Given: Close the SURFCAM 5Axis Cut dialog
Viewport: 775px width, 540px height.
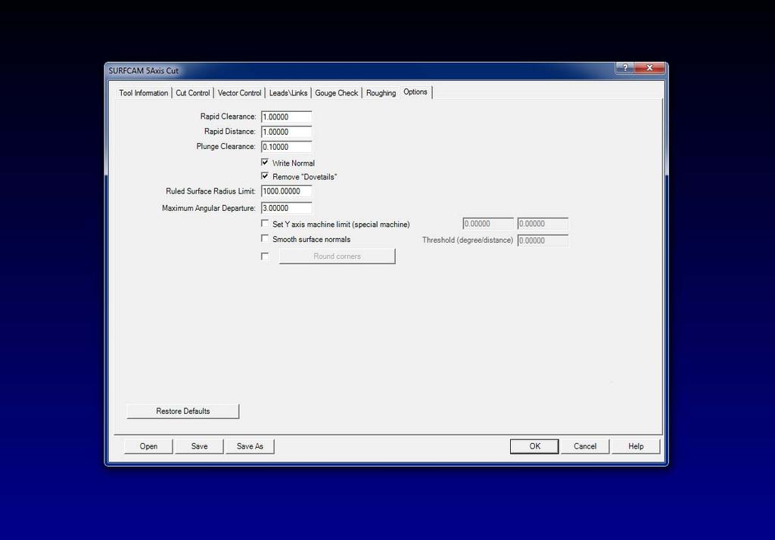Looking at the screenshot, I should point(649,68).
